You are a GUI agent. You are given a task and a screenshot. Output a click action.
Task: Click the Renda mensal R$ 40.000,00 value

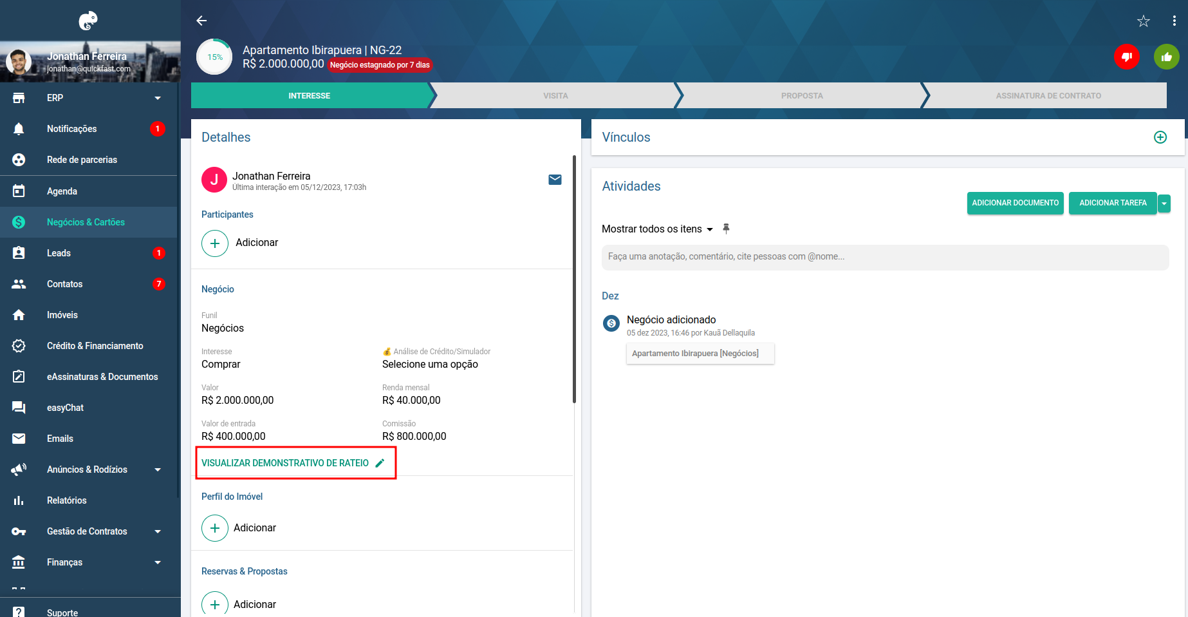click(x=411, y=400)
